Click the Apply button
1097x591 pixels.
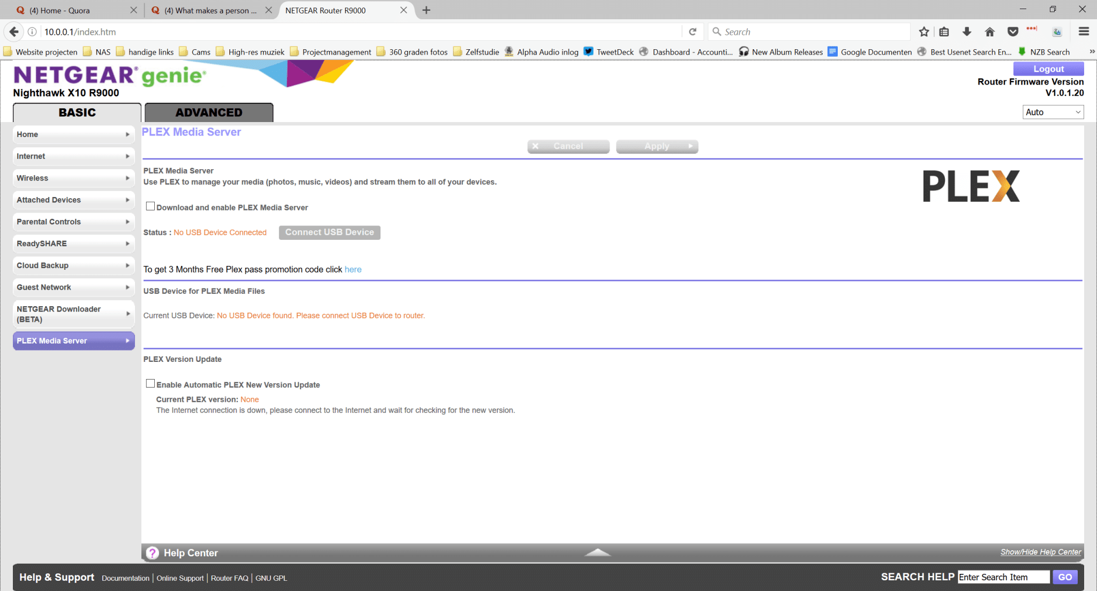pyautogui.click(x=657, y=146)
